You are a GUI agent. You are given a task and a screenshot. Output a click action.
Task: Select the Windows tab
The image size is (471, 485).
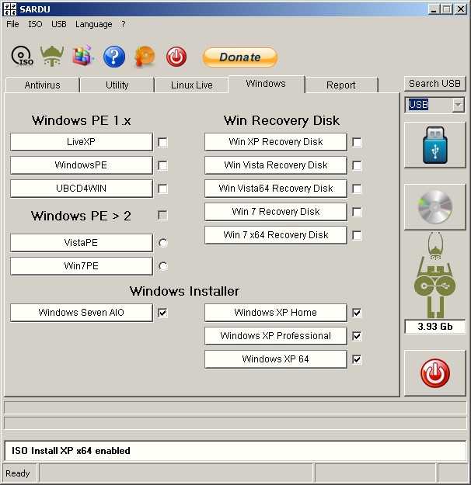pos(266,84)
